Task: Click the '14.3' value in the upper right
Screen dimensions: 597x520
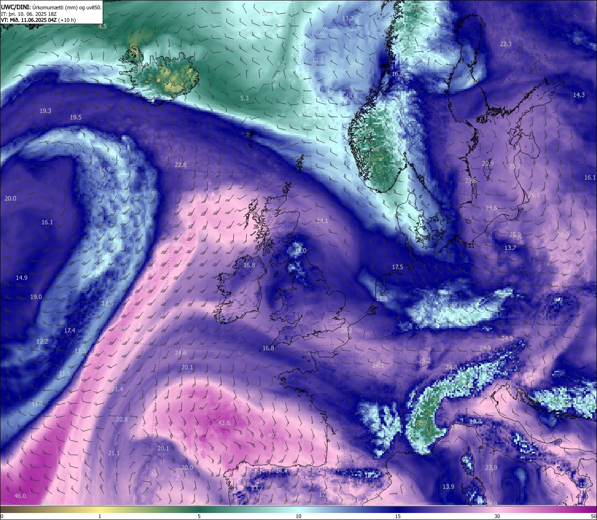Action: (579, 95)
